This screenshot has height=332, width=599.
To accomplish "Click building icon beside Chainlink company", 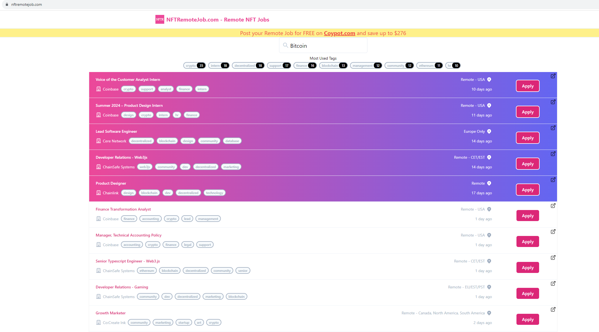I will [x=99, y=193].
